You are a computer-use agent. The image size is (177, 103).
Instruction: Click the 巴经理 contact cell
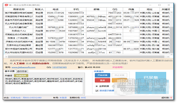click(x=39, y=52)
